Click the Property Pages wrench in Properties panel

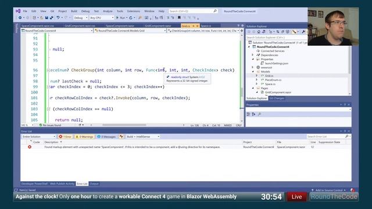(260, 114)
